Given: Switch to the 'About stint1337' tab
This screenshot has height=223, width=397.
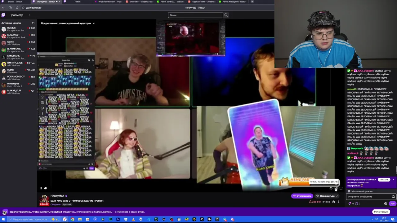Looking at the screenshot, I should [170, 2].
